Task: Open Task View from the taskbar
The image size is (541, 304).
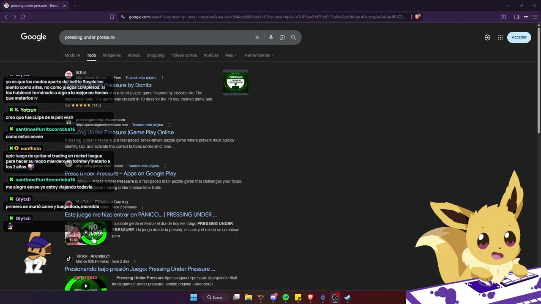Action: click(x=236, y=297)
